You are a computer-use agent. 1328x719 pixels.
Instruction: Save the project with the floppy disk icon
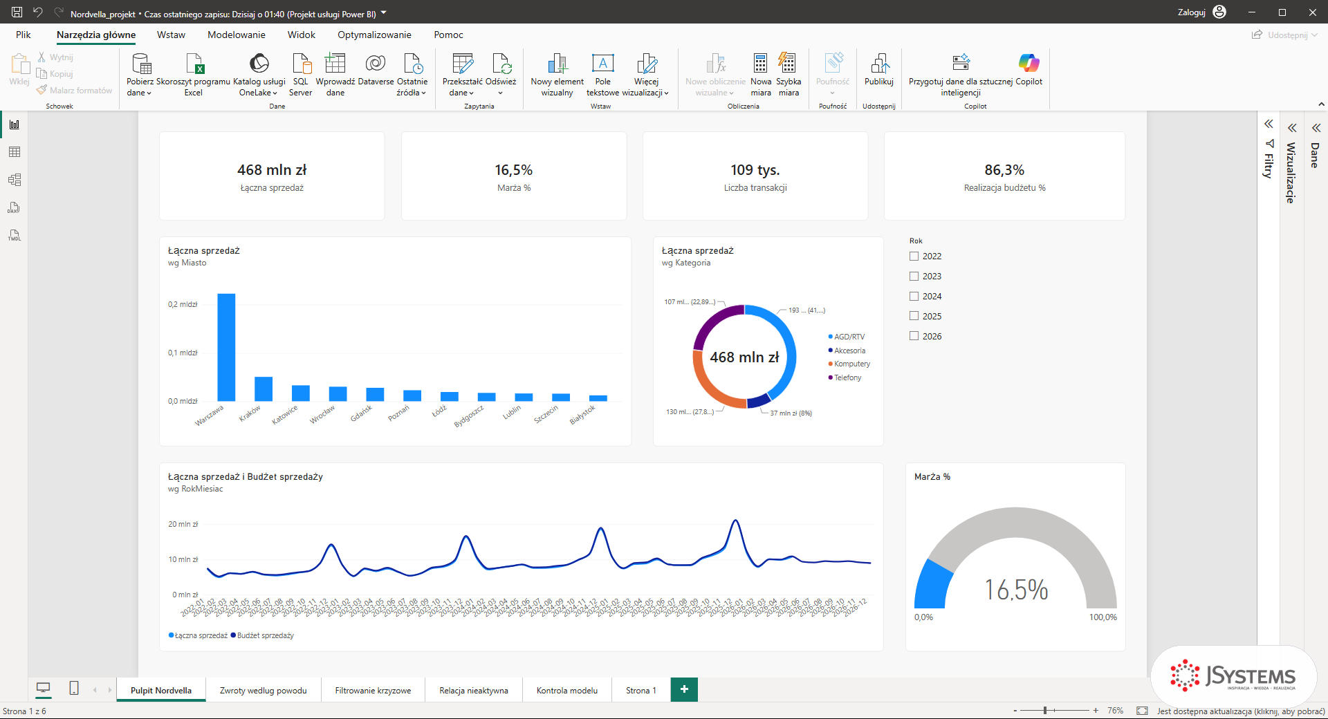(x=17, y=12)
